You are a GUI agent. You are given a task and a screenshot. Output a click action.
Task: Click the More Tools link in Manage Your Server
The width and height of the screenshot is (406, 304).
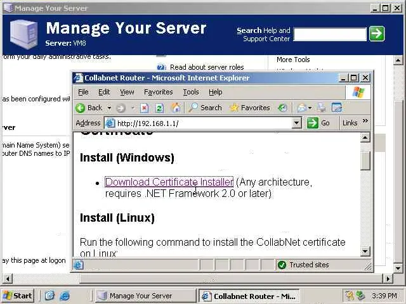click(293, 60)
